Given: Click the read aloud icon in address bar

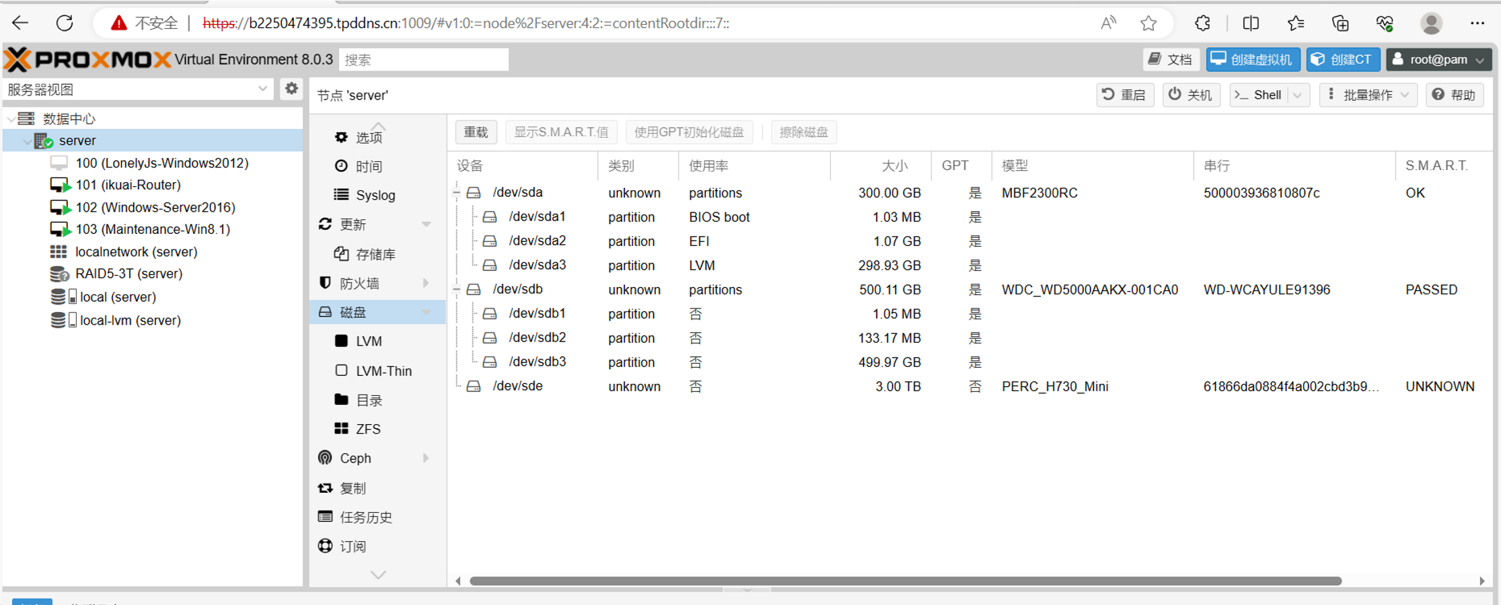Looking at the screenshot, I should [x=1108, y=24].
